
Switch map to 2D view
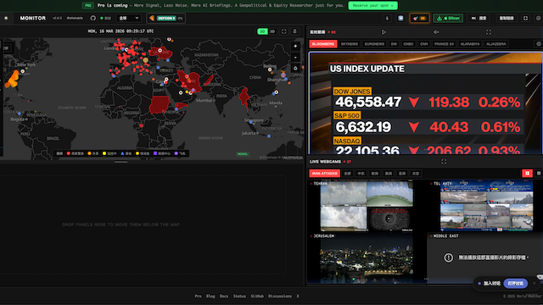tap(262, 31)
